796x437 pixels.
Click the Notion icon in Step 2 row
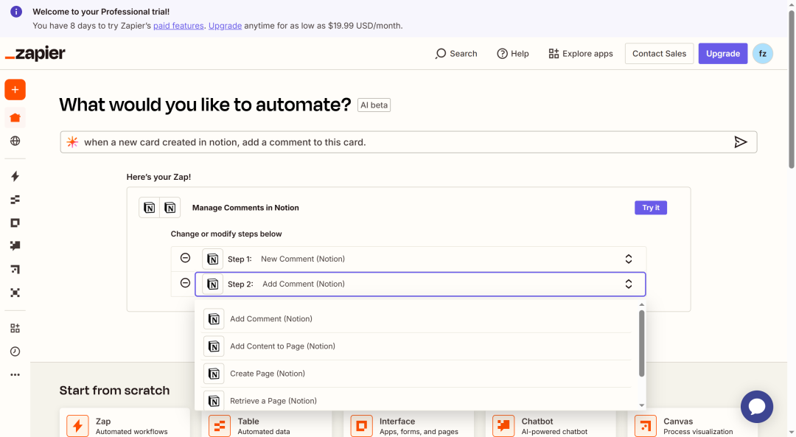pyautogui.click(x=213, y=284)
